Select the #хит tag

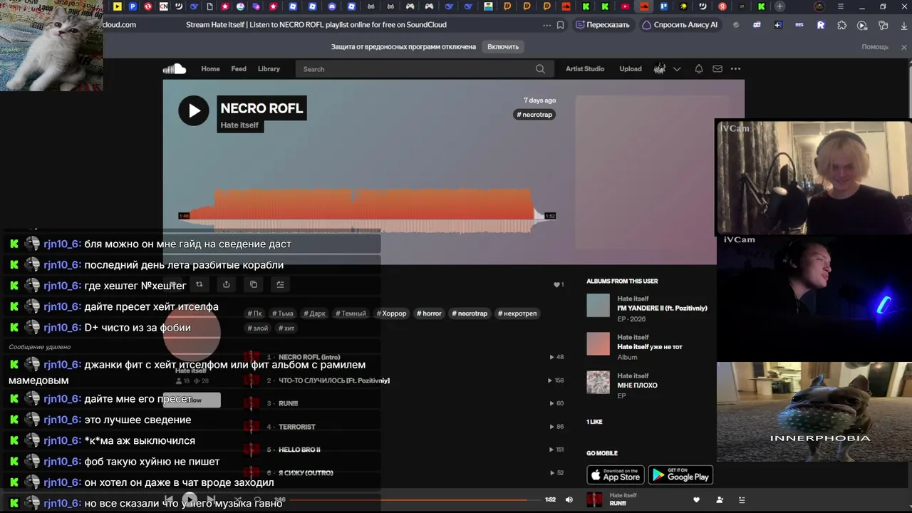[x=286, y=328]
